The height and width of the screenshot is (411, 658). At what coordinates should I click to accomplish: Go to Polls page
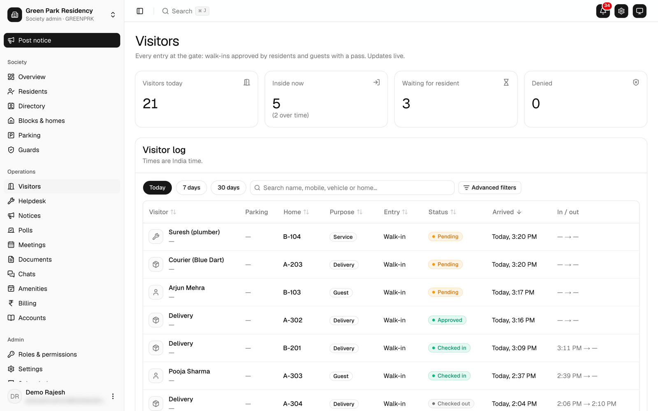62,230
